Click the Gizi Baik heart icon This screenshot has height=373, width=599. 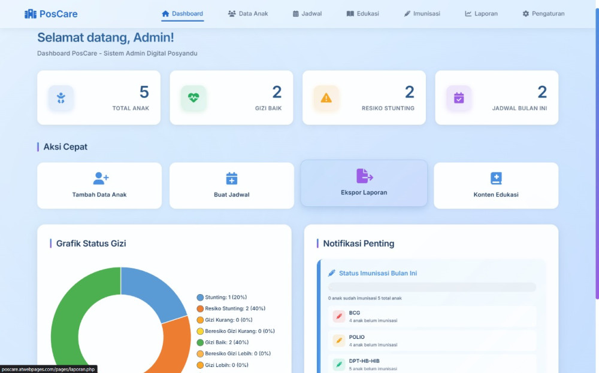[x=193, y=98]
